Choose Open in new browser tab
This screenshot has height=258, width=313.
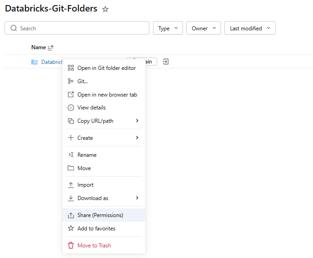(x=104, y=94)
